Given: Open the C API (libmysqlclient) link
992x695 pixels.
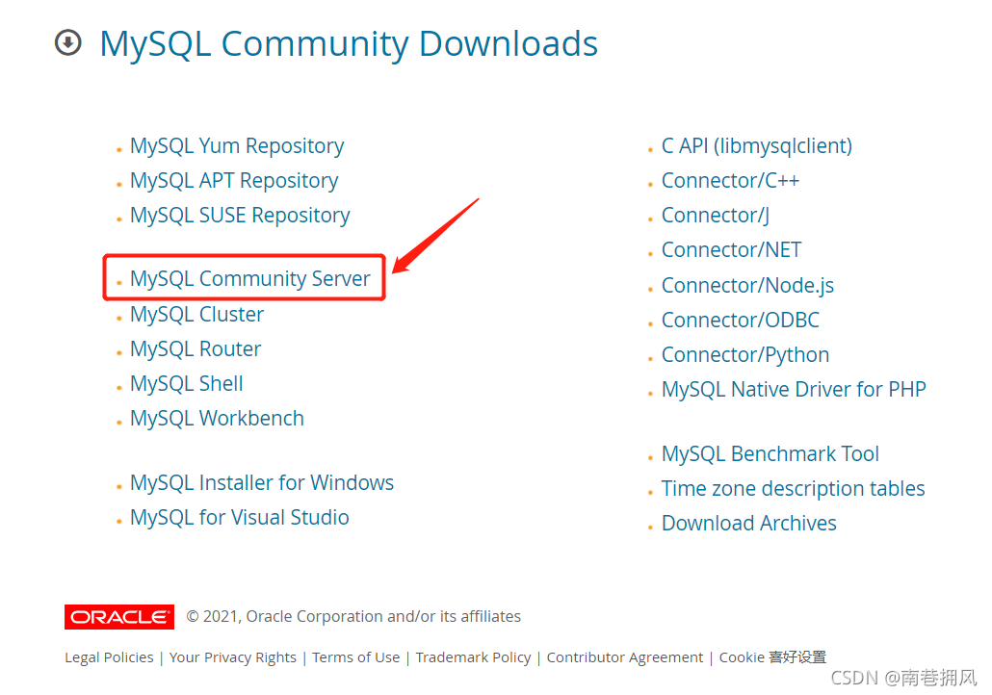Looking at the screenshot, I should click(757, 146).
